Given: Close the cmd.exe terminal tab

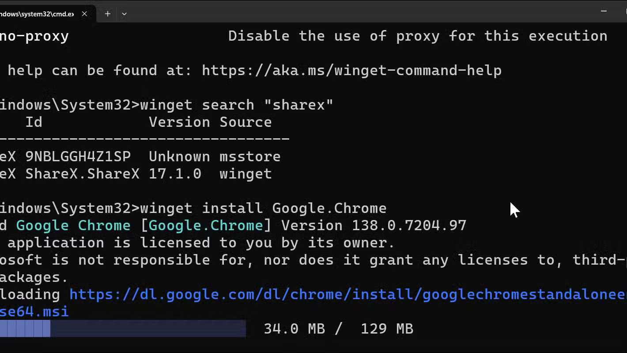Looking at the screenshot, I should 84,14.
